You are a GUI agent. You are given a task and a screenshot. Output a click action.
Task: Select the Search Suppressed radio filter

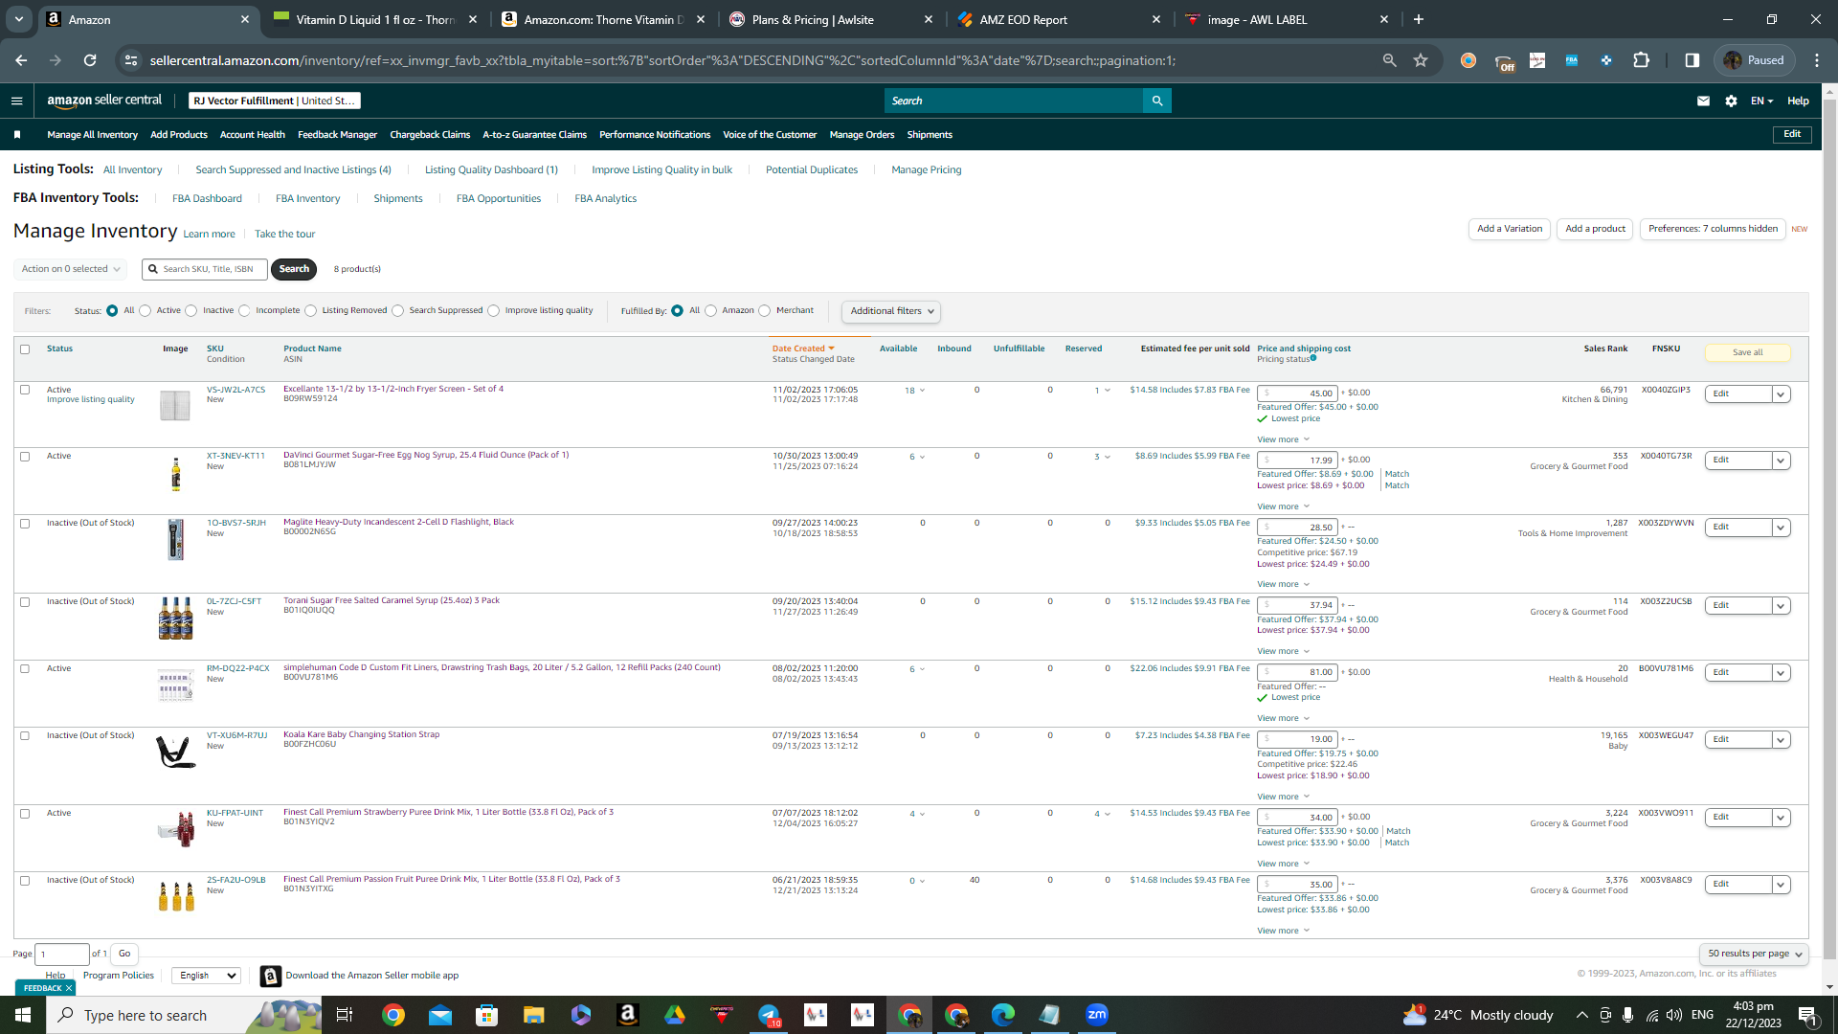coord(397,310)
